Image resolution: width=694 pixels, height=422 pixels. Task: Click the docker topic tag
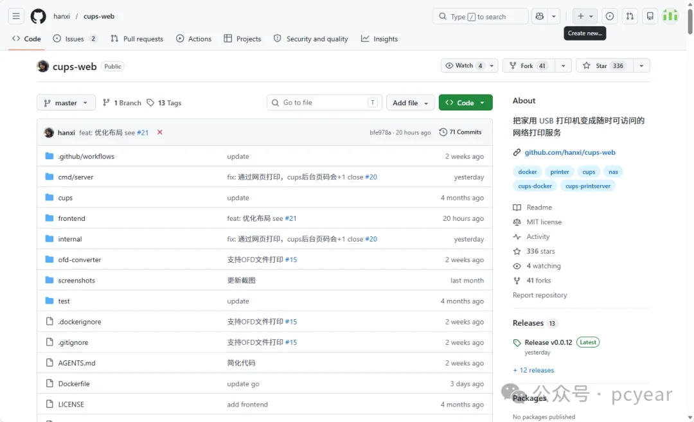527,171
